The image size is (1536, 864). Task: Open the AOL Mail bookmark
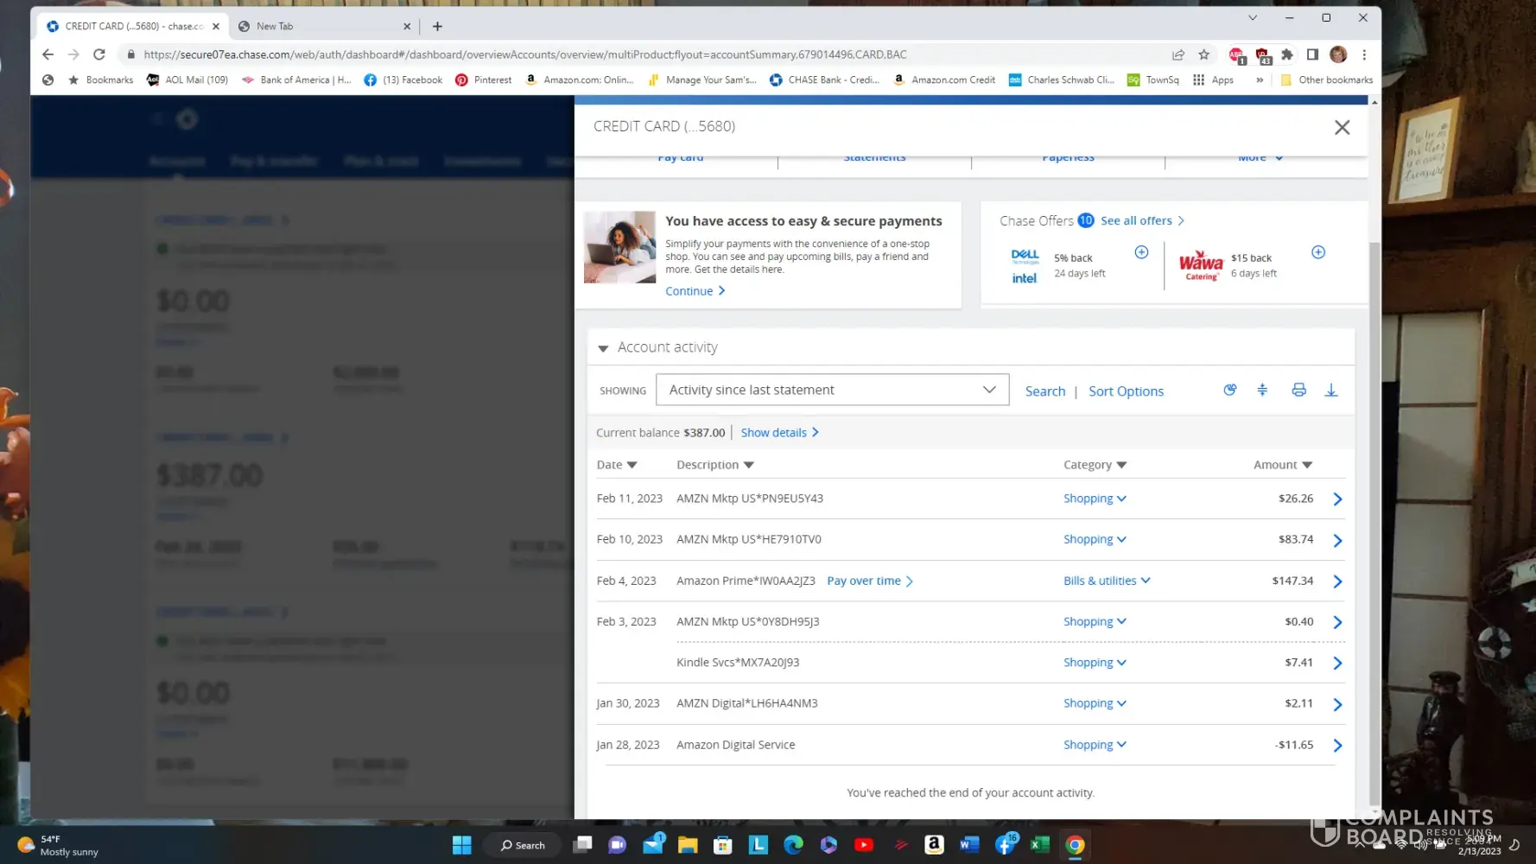click(x=187, y=79)
